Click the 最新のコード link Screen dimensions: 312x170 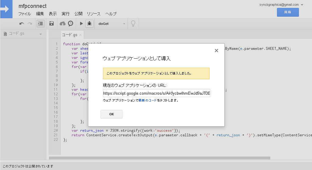[147, 100]
